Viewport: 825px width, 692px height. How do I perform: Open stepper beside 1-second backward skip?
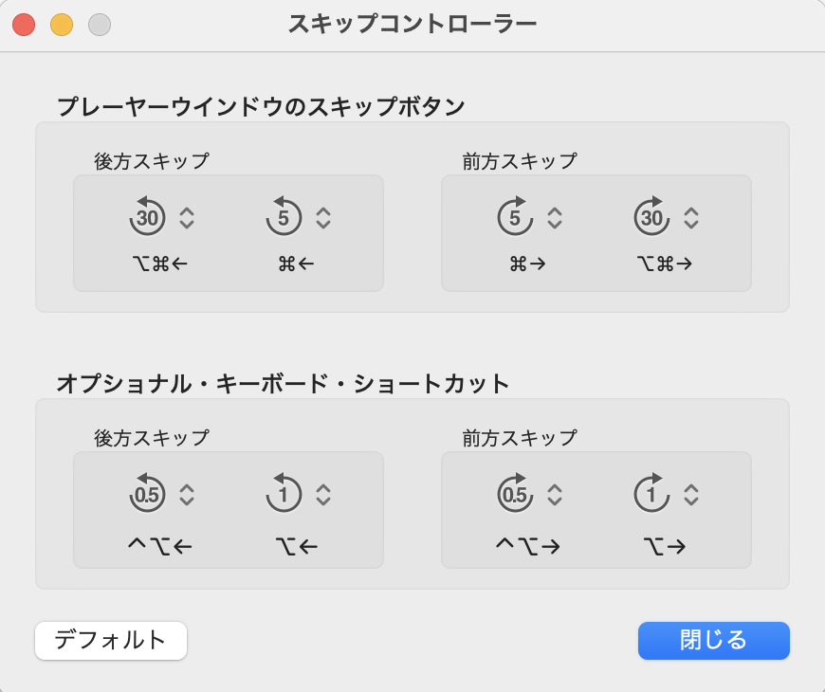pyautogui.click(x=323, y=495)
